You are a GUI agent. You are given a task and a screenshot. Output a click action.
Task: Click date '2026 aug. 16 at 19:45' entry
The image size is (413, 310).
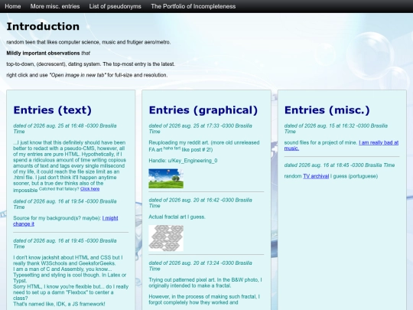click(x=65, y=243)
